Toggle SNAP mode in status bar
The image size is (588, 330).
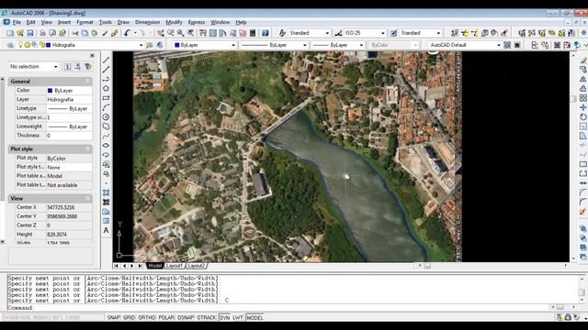tap(113, 318)
